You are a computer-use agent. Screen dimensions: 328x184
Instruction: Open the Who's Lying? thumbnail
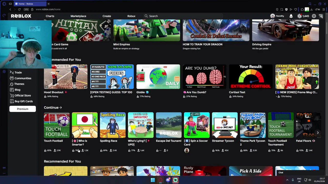coord(141,125)
